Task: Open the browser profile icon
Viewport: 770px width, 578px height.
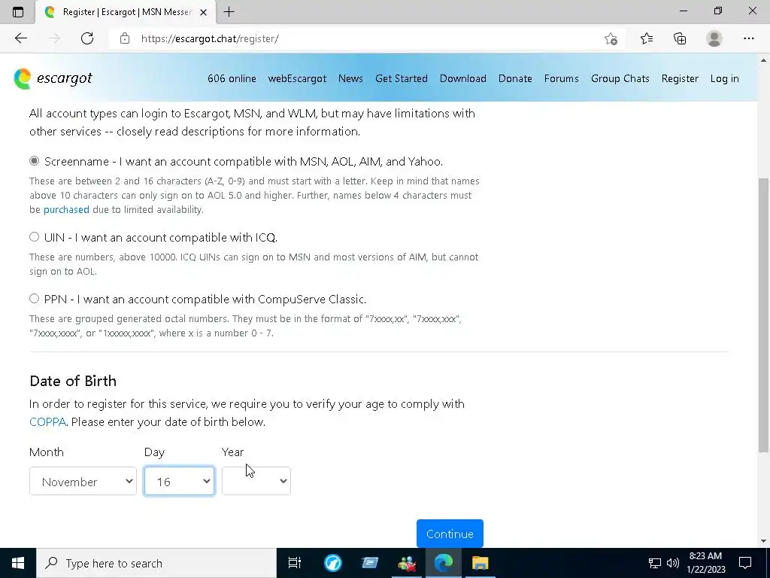Action: tap(714, 38)
